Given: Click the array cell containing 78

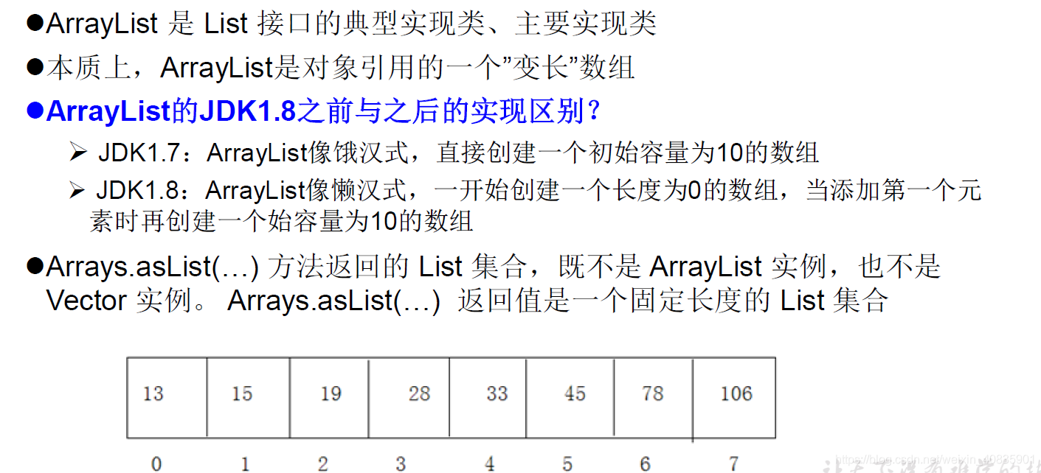Looking at the screenshot, I should 654,398.
